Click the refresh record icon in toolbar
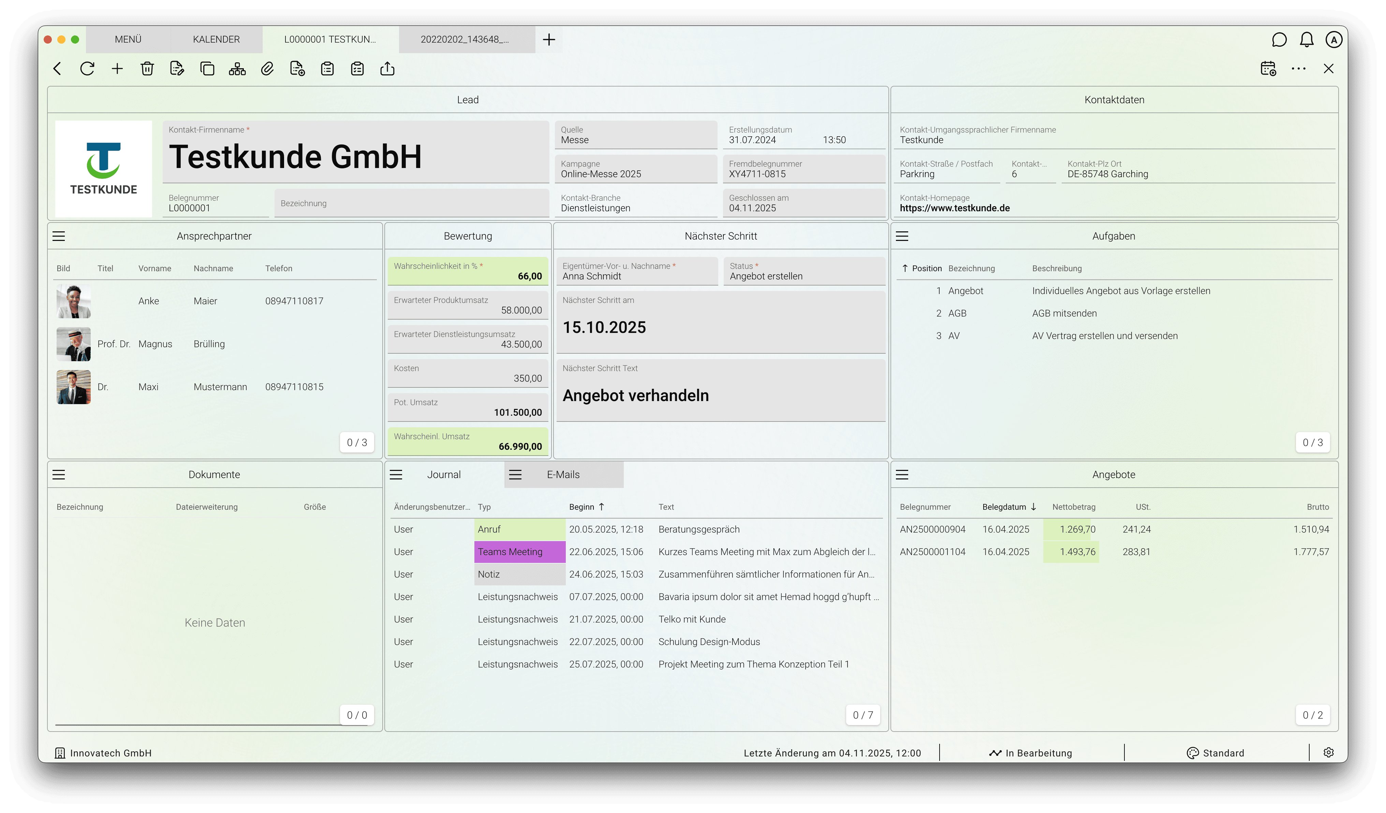This screenshot has height=813, width=1386. point(87,69)
